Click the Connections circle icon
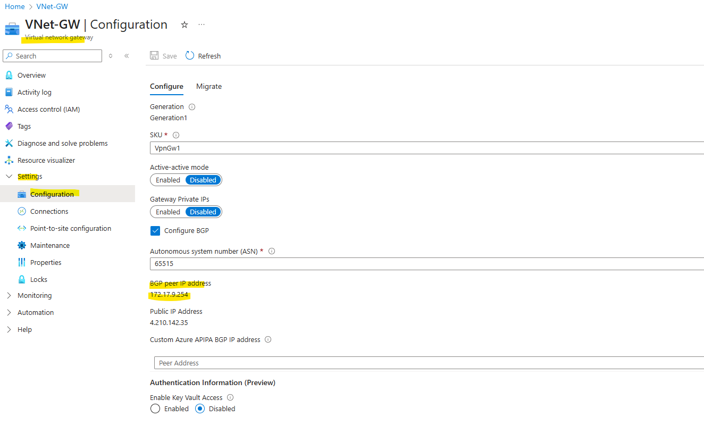The image size is (704, 425). click(x=22, y=211)
